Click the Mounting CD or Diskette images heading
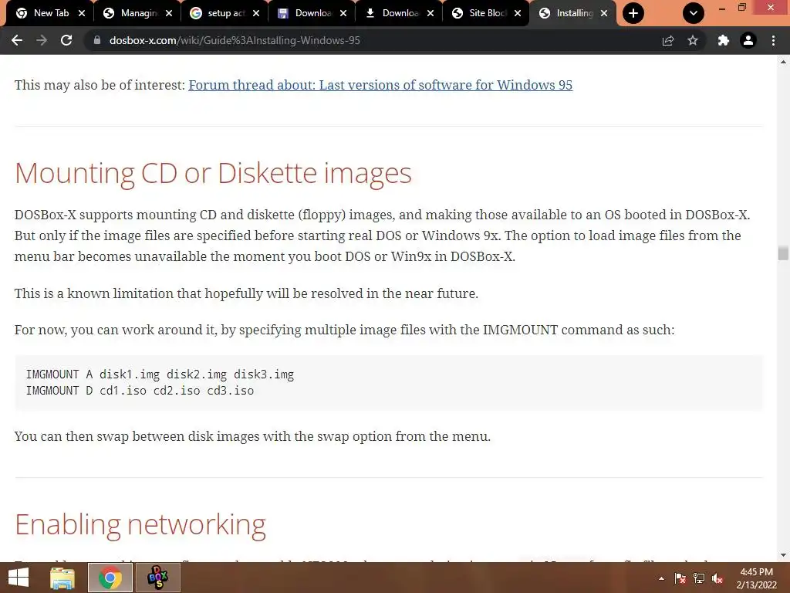This screenshot has height=593, width=790. click(213, 173)
